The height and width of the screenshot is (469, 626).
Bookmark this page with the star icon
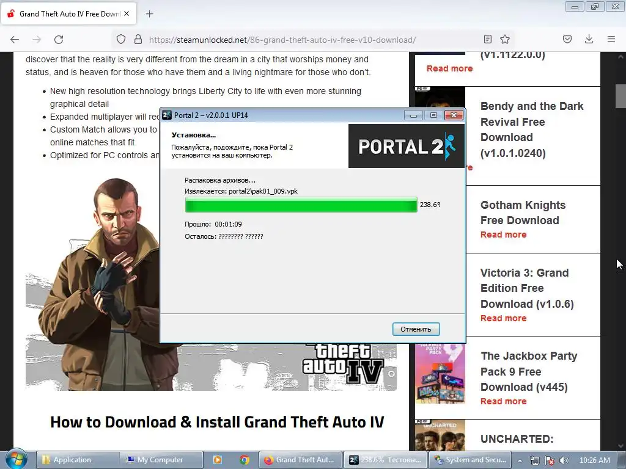pyautogui.click(x=505, y=39)
